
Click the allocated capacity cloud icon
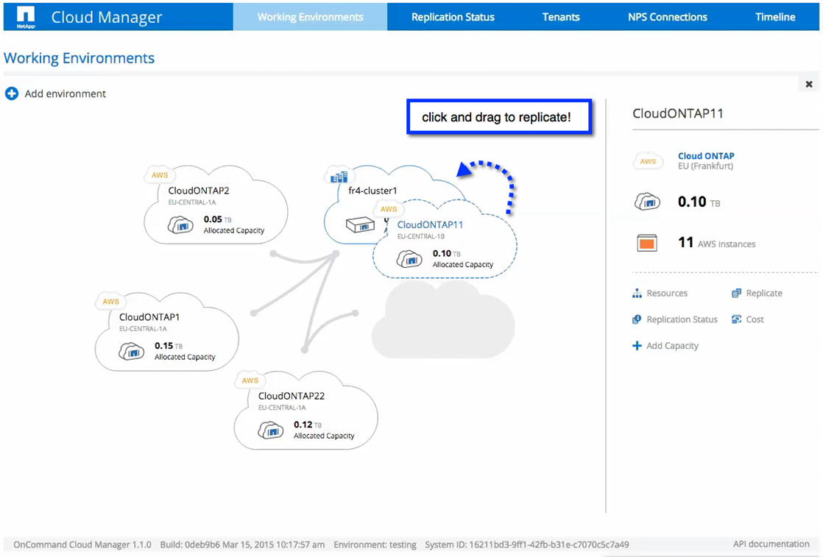pyautogui.click(x=648, y=202)
